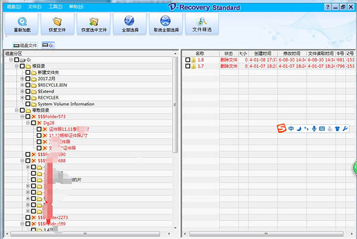Switch to the G: tab
Screen dimensions: 357x239
[48, 45]
